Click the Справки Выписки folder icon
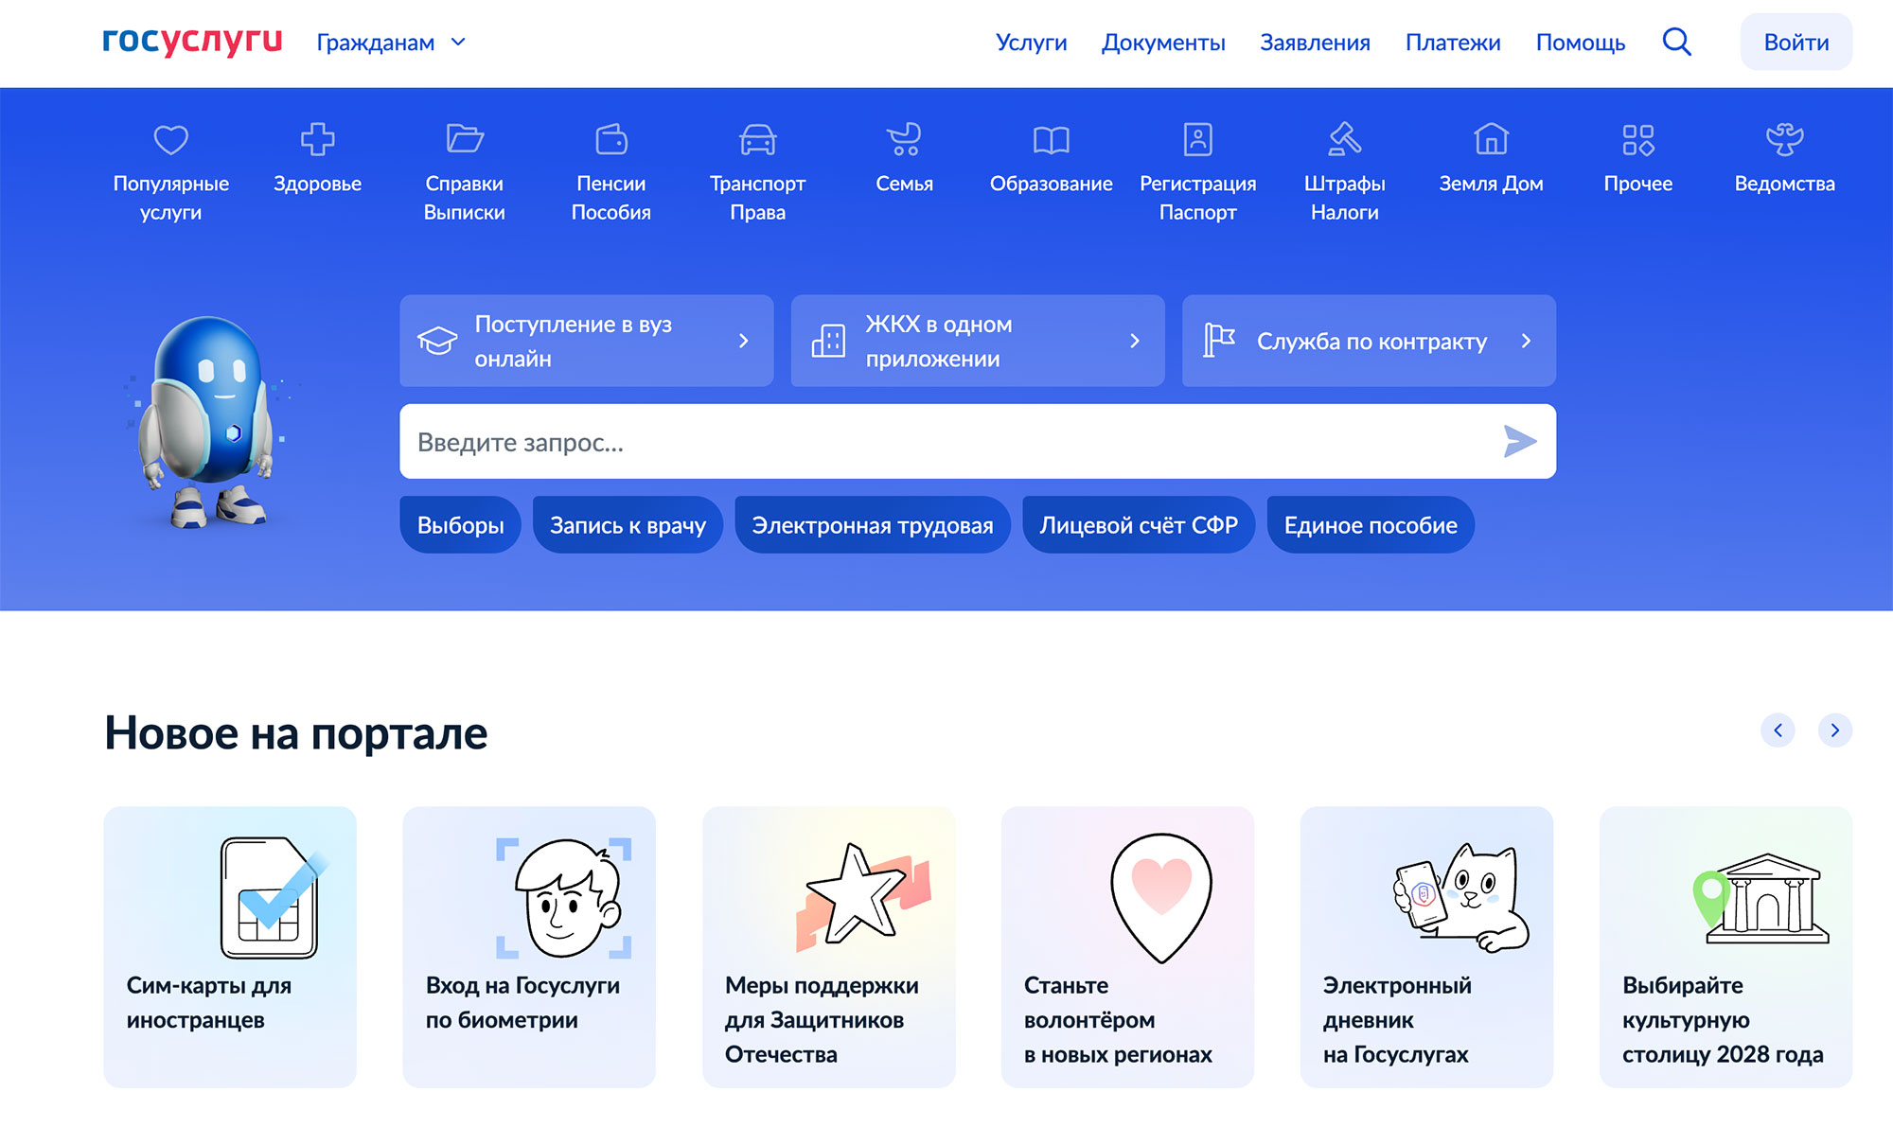The image size is (1893, 1127). [465, 140]
